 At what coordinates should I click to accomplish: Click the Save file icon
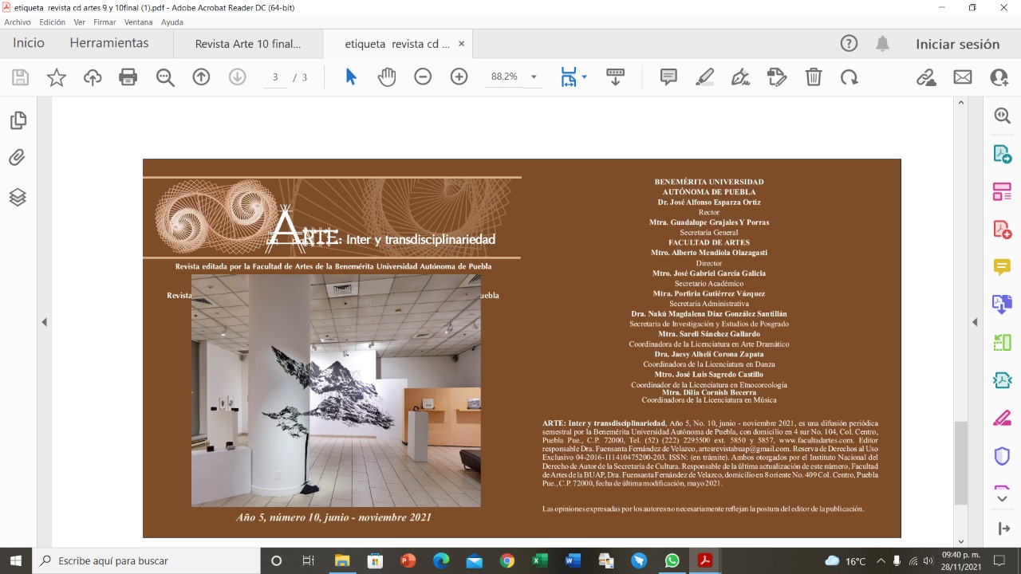click(20, 77)
